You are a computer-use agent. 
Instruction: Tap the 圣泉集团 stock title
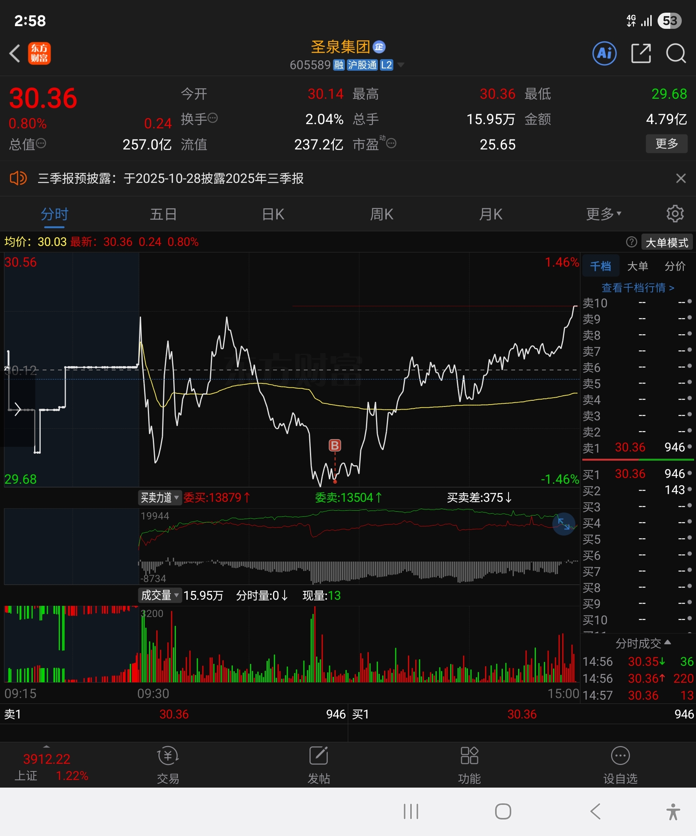click(x=340, y=47)
